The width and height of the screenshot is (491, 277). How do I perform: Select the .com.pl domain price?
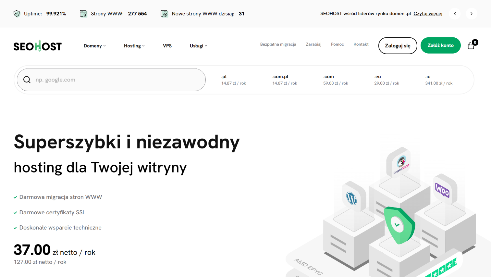coord(285,80)
